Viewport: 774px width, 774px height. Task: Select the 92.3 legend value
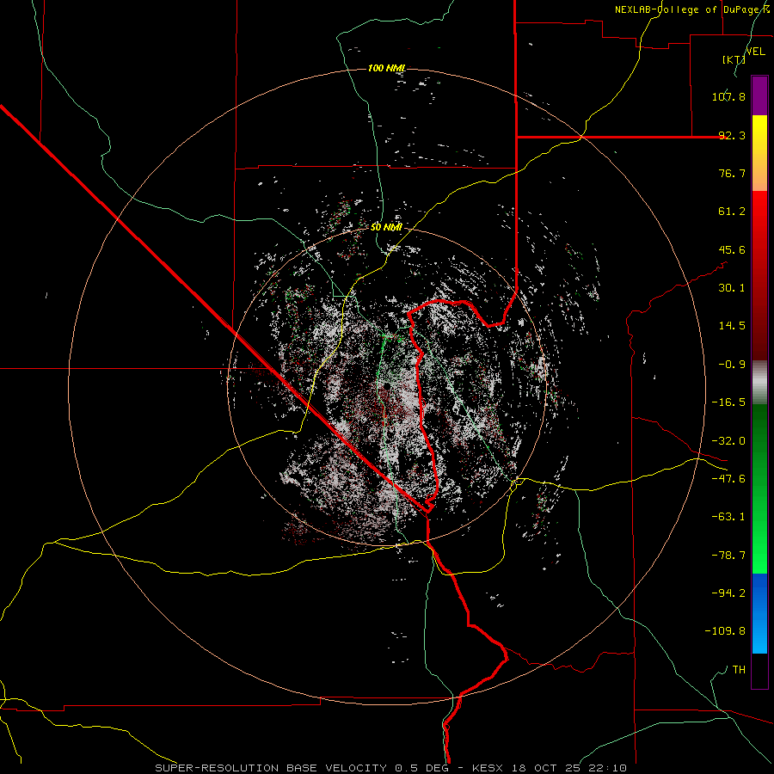coord(732,135)
